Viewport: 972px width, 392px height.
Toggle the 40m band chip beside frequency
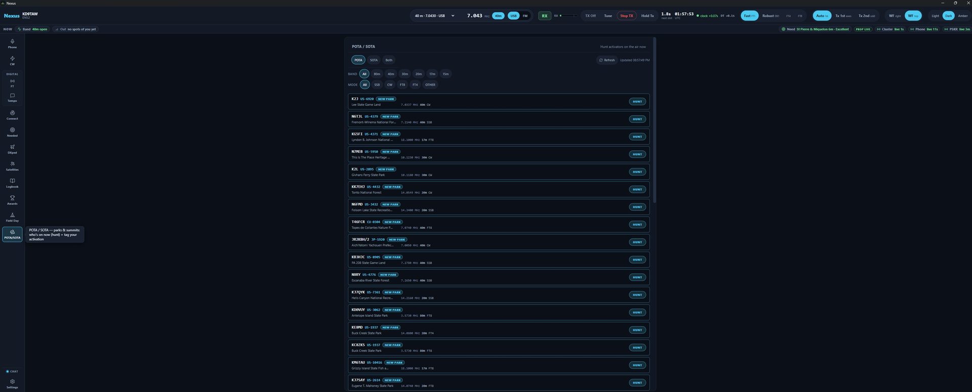pos(498,16)
